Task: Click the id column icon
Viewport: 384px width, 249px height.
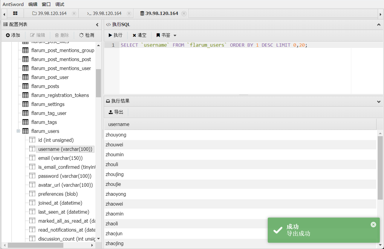Action: [x=32, y=140]
